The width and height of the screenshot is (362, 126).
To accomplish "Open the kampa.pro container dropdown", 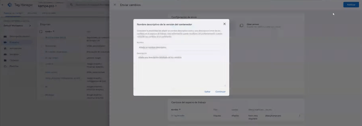I will tap(47, 6).
